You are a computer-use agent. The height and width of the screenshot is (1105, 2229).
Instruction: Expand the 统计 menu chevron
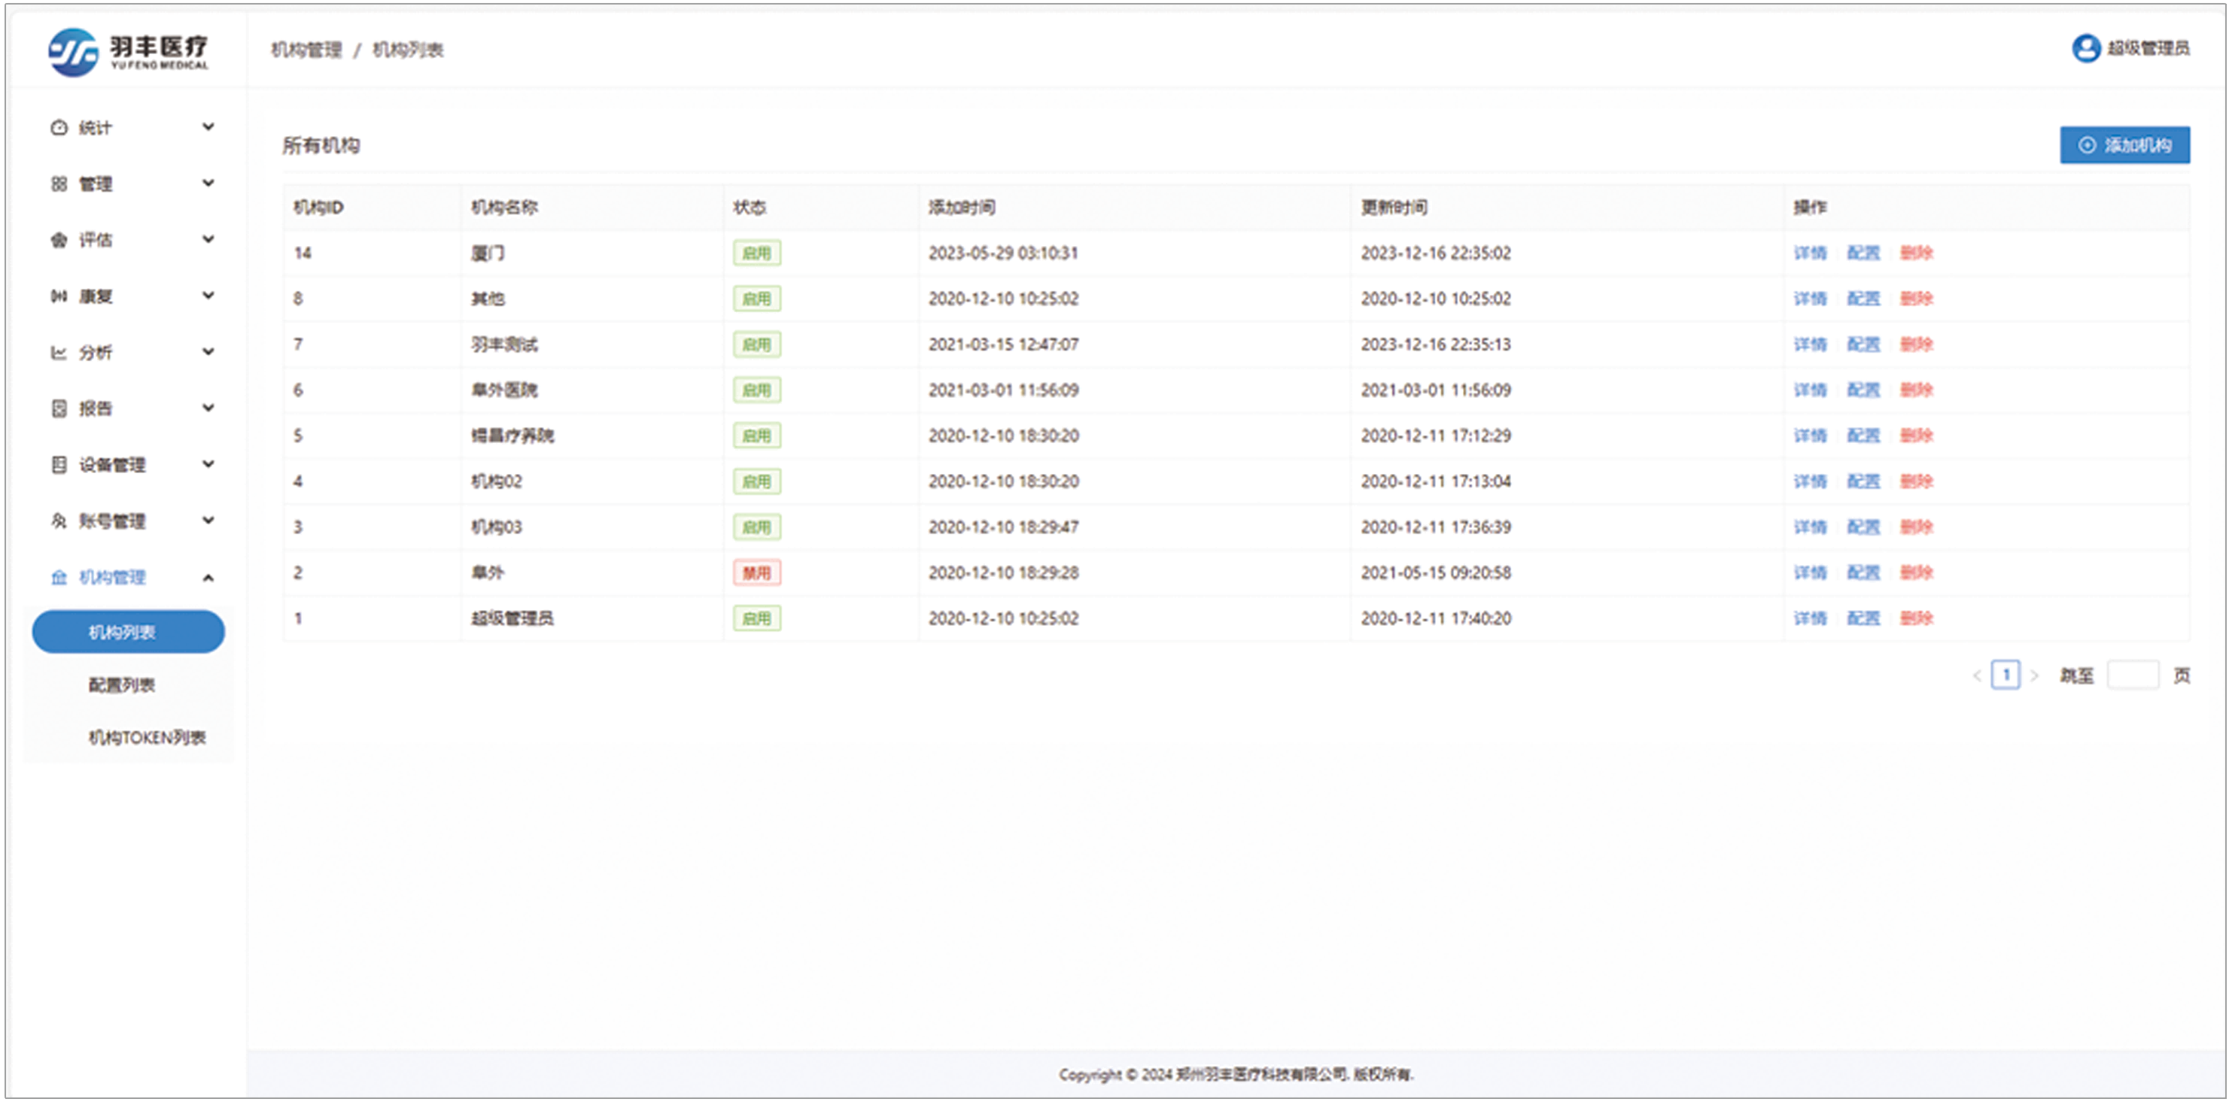pyautogui.click(x=208, y=127)
